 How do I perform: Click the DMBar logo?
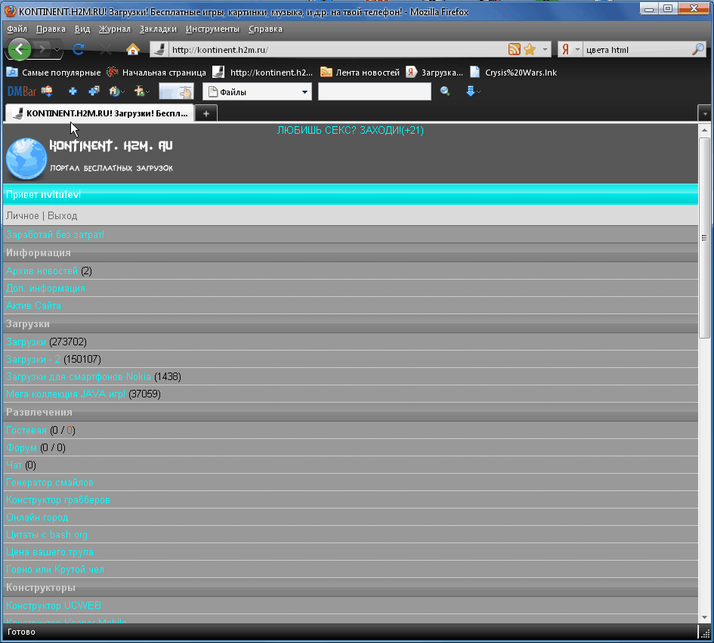point(22,91)
